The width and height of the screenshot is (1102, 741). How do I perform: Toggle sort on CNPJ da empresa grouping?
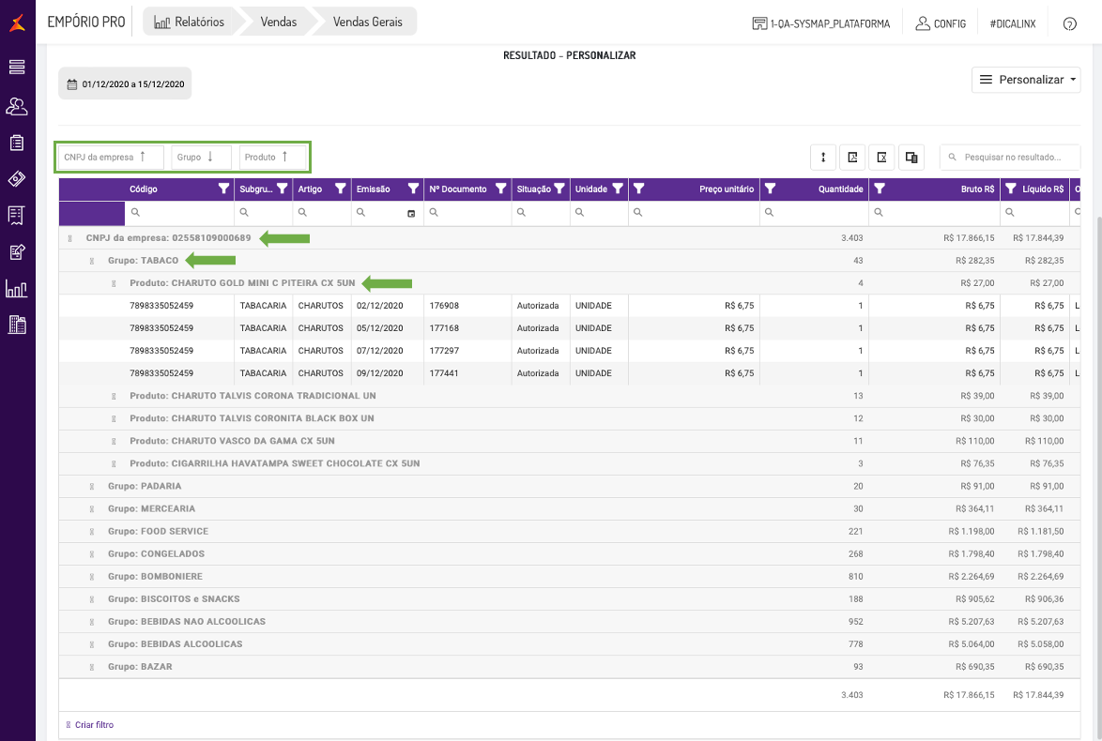[x=111, y=158]
